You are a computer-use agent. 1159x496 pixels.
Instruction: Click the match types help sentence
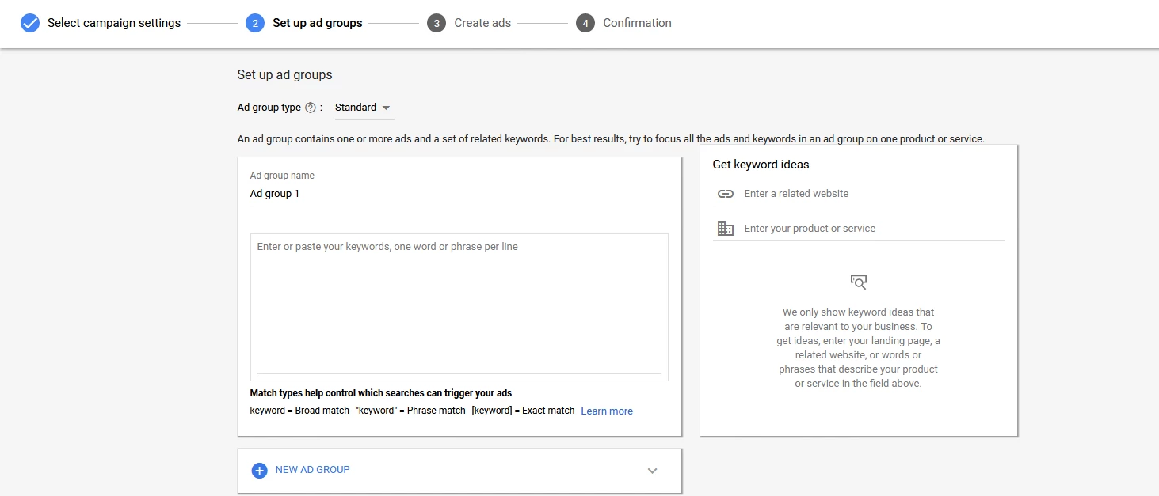coord(381,393)
